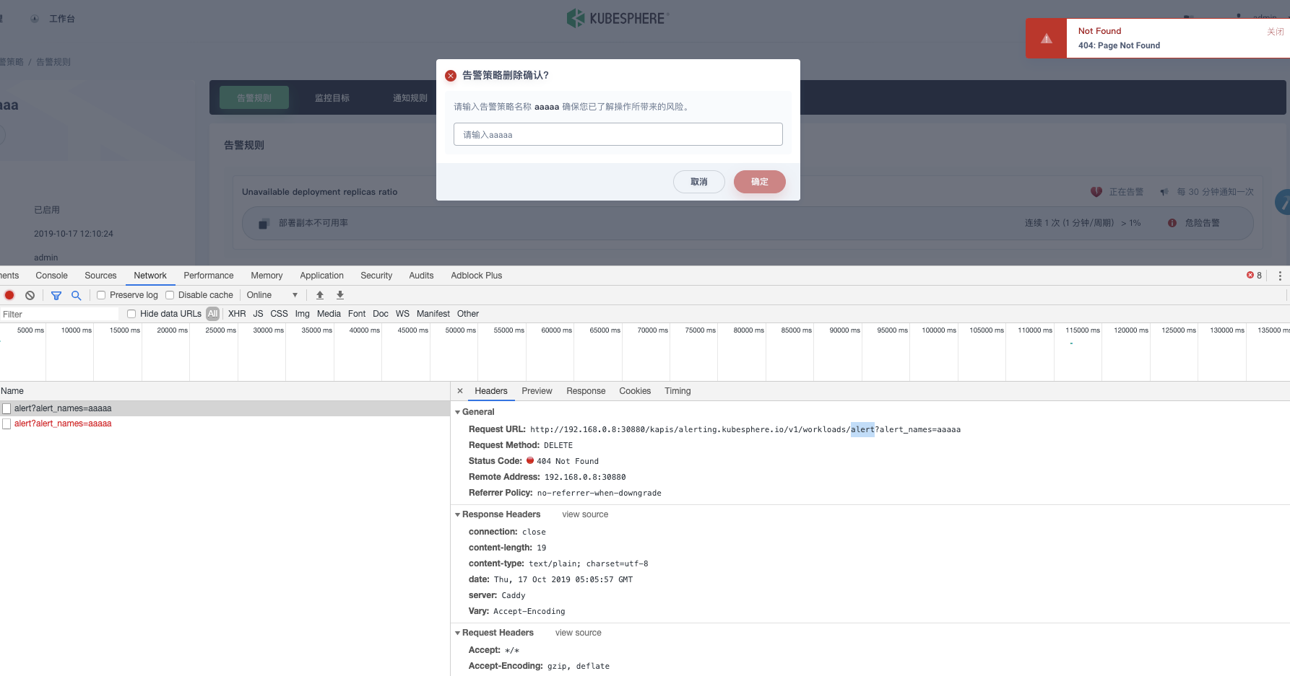Screen dimensions: 1290x676
Task: Open network search with magnifier icon
Action: 76,295
